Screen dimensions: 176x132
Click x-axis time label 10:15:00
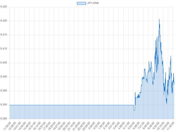click(x=160, y=126)
